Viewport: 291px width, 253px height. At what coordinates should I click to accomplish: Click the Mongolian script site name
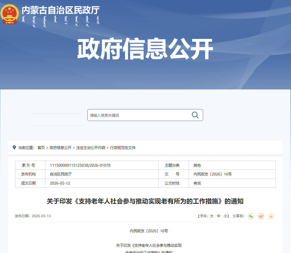[x=61, y=22]
